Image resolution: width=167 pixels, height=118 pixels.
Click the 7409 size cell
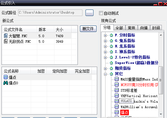[x=59, y=36]
